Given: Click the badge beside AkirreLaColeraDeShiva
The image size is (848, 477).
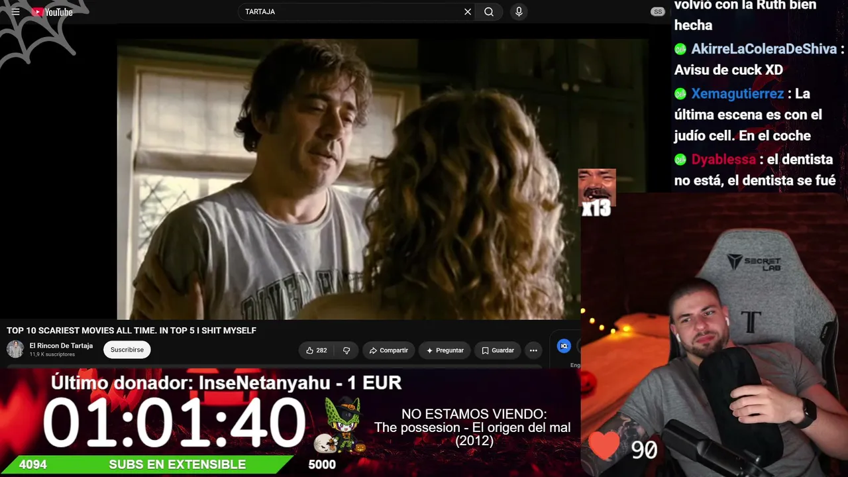Looking at the screenshot, I should [x=680, y=49].
